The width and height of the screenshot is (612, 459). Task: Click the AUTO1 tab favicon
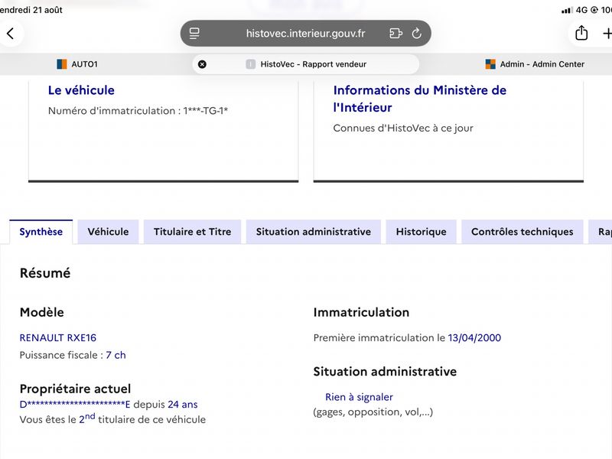coord(62,64)
